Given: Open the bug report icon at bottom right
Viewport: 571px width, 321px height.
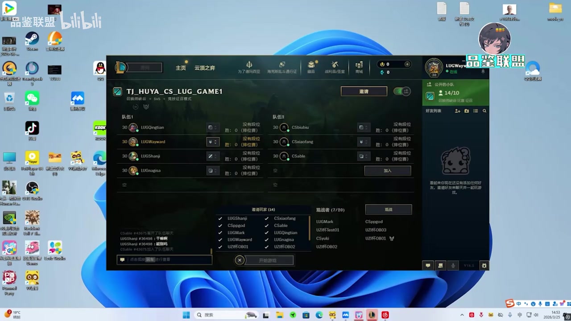Looking at the screenshot, I should 484,266.
